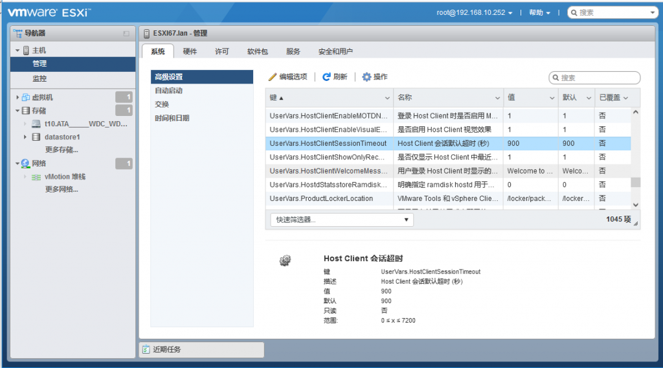Expand the 虚拟机 tree node

(x=17, y=97)
